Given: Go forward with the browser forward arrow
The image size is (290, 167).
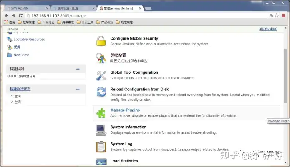Looking at the screenshot, I should coord(13,15).
